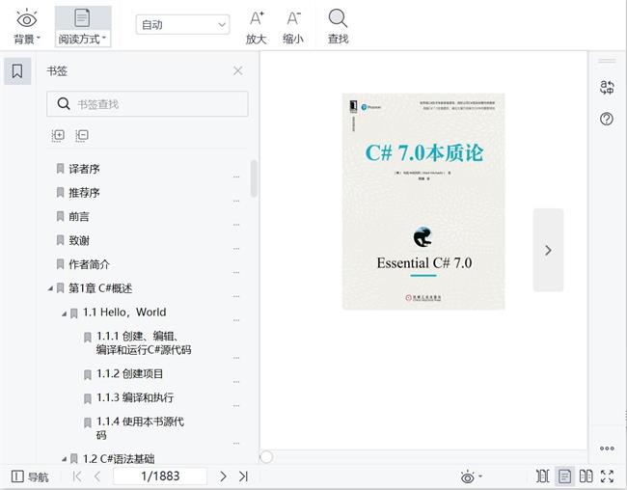This screenshot has width=627, height=490.
Task: Select the 1.1 Hello, World bookmark
Action: click(x=124, y=312)
